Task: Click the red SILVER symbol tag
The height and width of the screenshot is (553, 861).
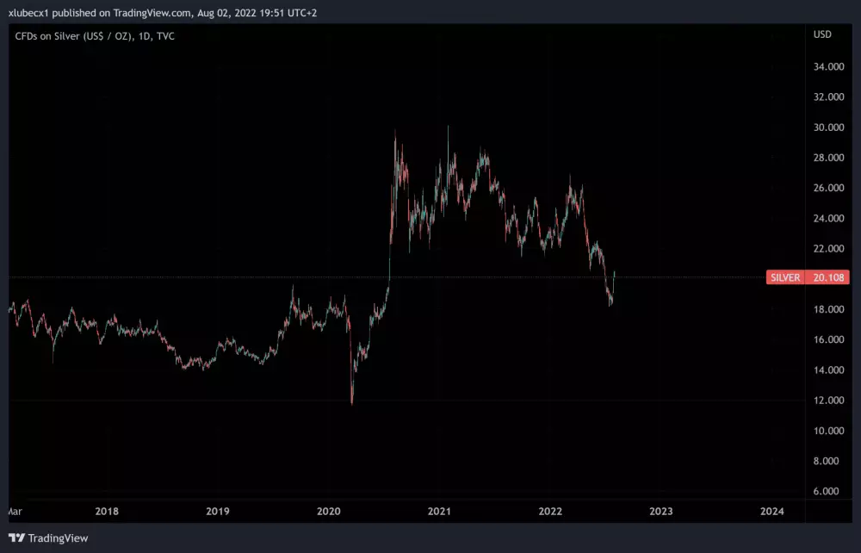Action: pyautogui.click(x=785, y=278)
